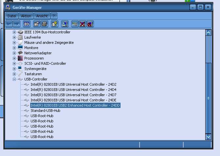
Task: Uninstall device using the red X toolbar icon
Action: (x=82, y=24)
